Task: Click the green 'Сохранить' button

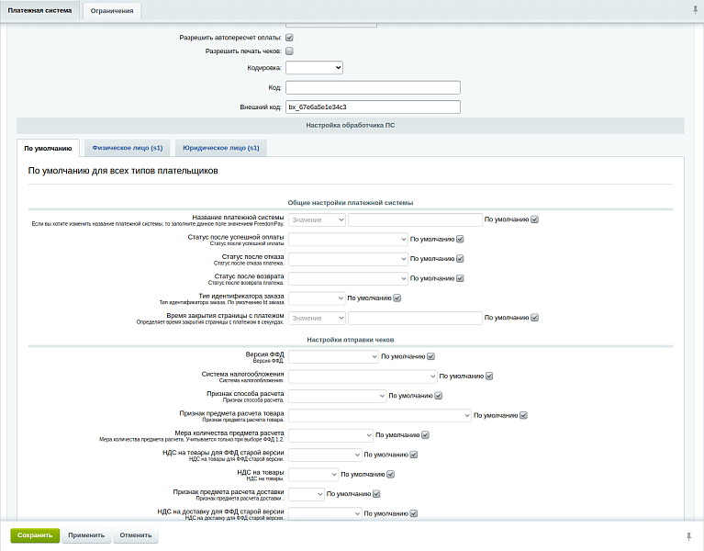Action: coord(35,535)
